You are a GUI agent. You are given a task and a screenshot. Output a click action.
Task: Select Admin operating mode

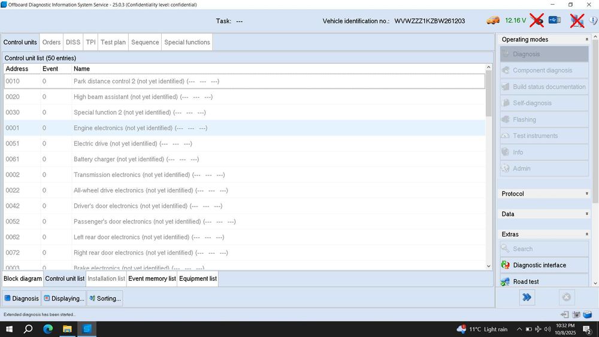[544, 168]
